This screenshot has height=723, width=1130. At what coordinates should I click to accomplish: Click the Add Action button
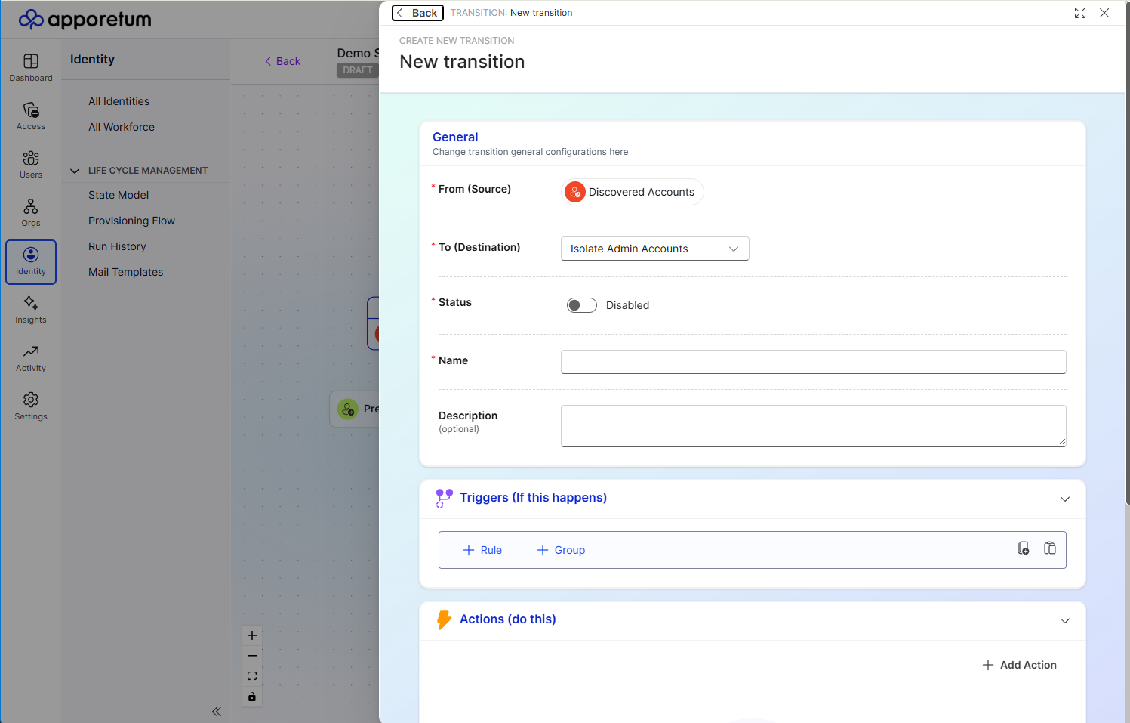1020,665
